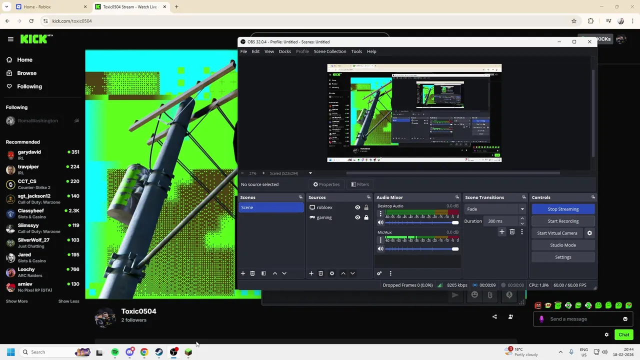Open transition properties three-dot menu
This screenshot has width=640, height=360.
(x=521, y=232)
